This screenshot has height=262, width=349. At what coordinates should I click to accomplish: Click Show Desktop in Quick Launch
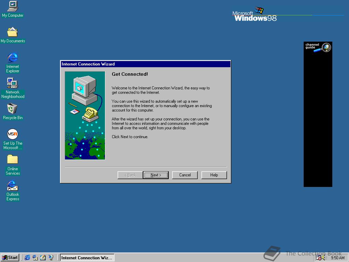43,258
